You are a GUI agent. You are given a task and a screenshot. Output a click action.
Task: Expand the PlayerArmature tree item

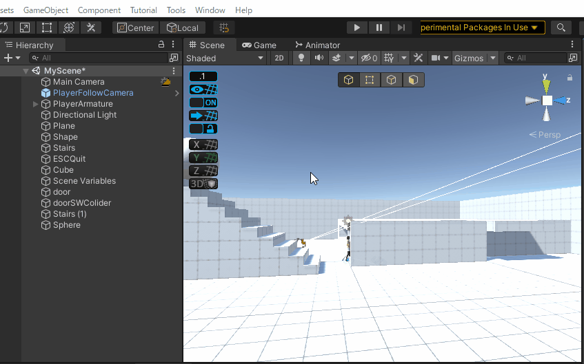36,104
